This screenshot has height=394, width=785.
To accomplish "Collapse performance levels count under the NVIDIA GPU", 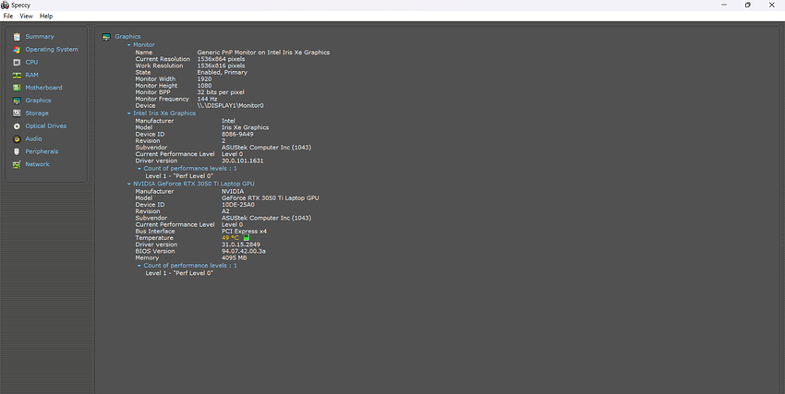I will [x=139, y=265].
